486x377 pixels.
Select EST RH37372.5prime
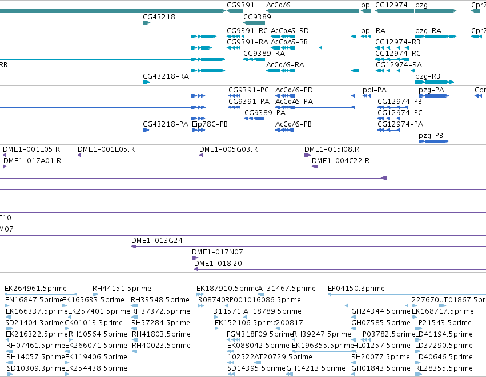point(160,311)
